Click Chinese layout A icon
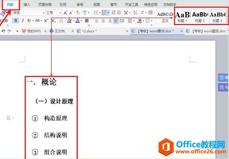 pos(126,13)
